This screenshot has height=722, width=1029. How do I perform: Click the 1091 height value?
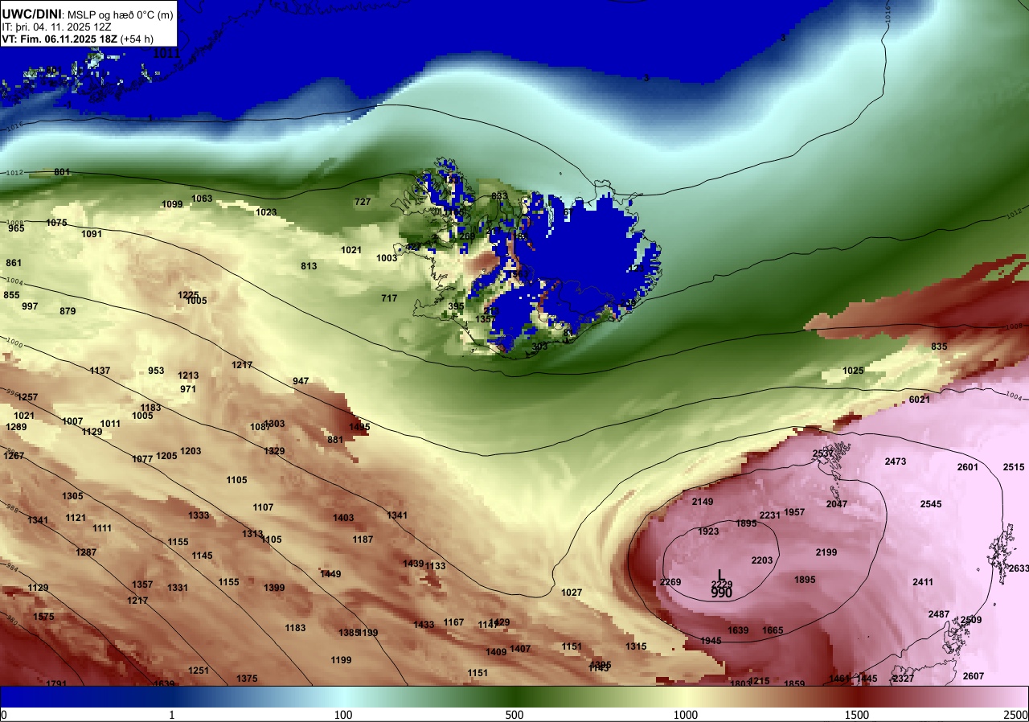coord(92,234)
